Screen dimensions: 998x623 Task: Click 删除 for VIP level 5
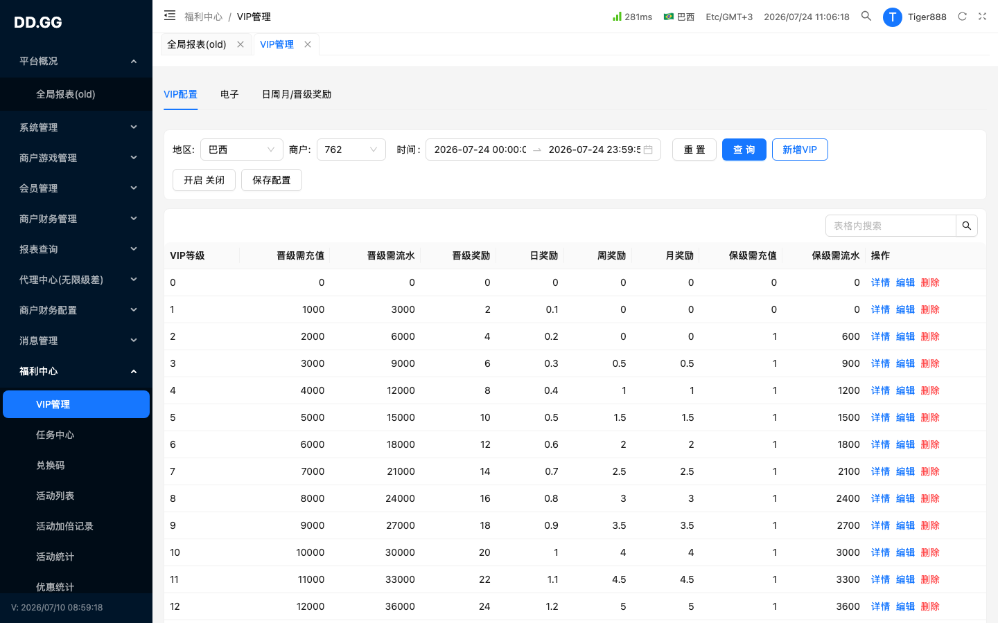coord(930,417)
